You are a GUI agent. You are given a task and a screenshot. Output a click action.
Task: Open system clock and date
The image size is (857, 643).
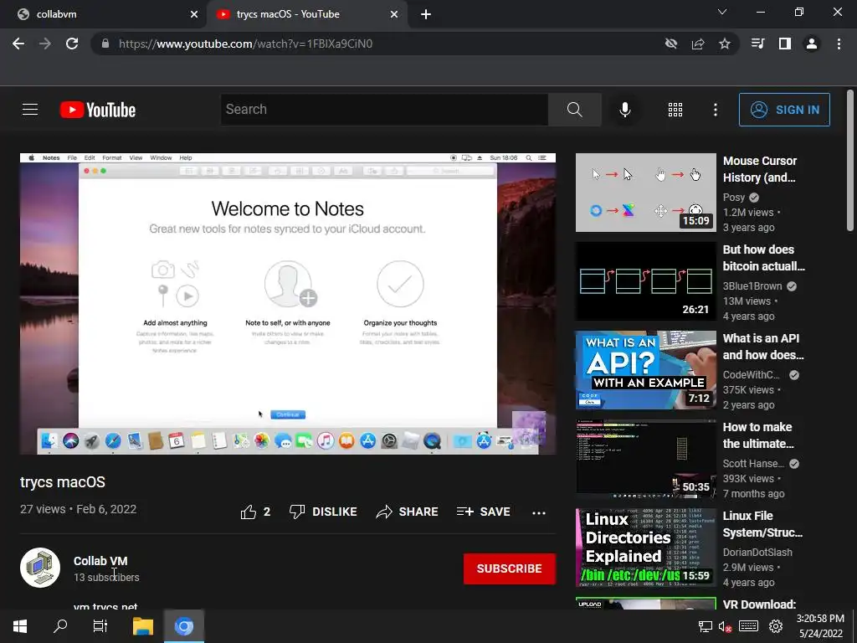pyautogui.click(x=820, y=626)
